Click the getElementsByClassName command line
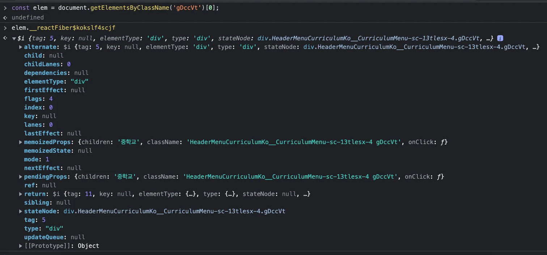 coord(115,8)
